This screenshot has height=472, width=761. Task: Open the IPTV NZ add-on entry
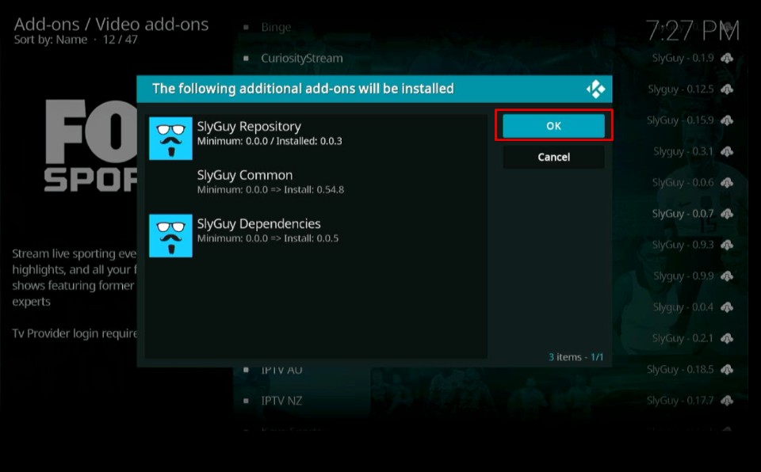[281, 401]
